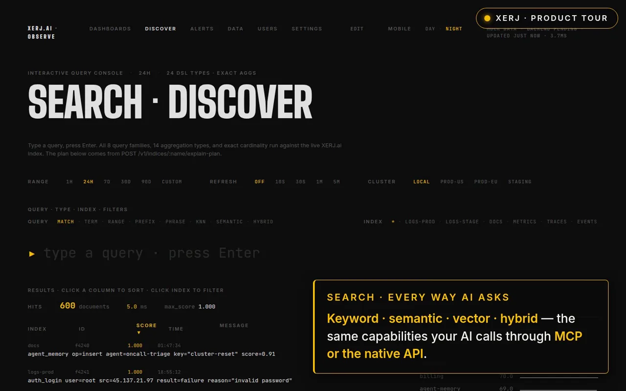Click the yellow dot in Product Tour badge
This screenshot has height=391, width=626.
click(487, 19)
